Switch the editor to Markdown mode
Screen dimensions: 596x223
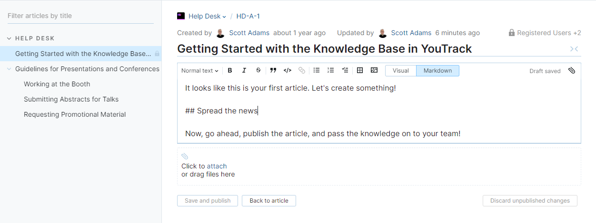tap(437, 71)
